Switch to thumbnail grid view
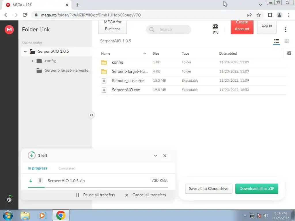The image size is (295, 221). pyautogui.click(x=287, y=41)
